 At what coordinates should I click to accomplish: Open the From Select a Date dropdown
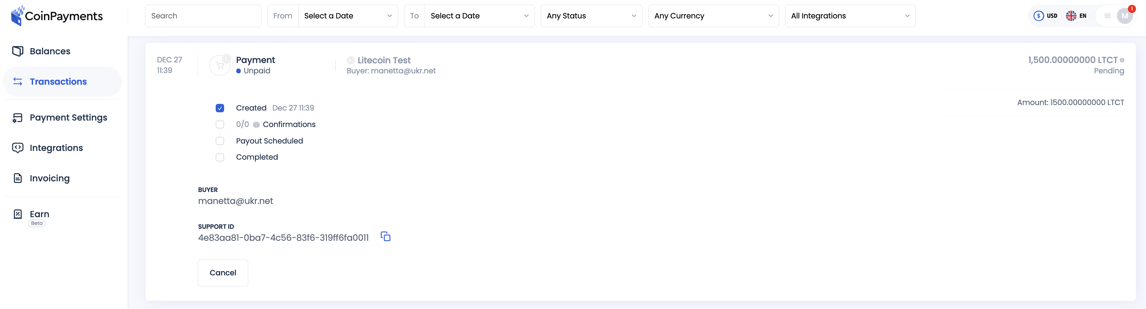[x=348, y=16]
